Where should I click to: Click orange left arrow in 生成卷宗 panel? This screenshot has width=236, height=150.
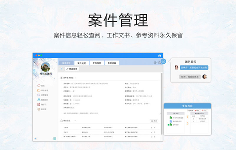(187, 117)
